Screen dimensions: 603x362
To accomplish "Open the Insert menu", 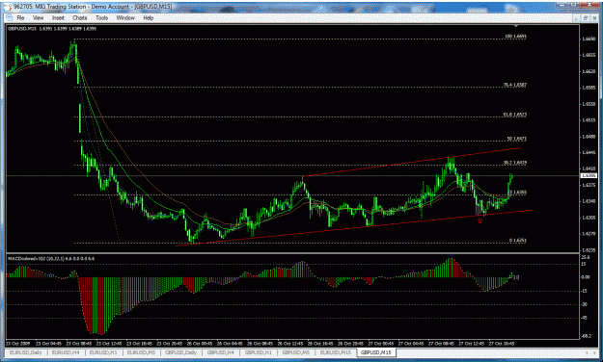I will 58,17.
